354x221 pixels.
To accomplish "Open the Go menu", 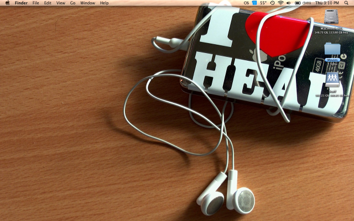I will [72, 3].
